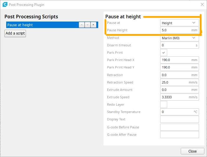Viewport: 207px width, 157px height.
Task: Click the Display Text field
Action: click(x=180, y=119)
